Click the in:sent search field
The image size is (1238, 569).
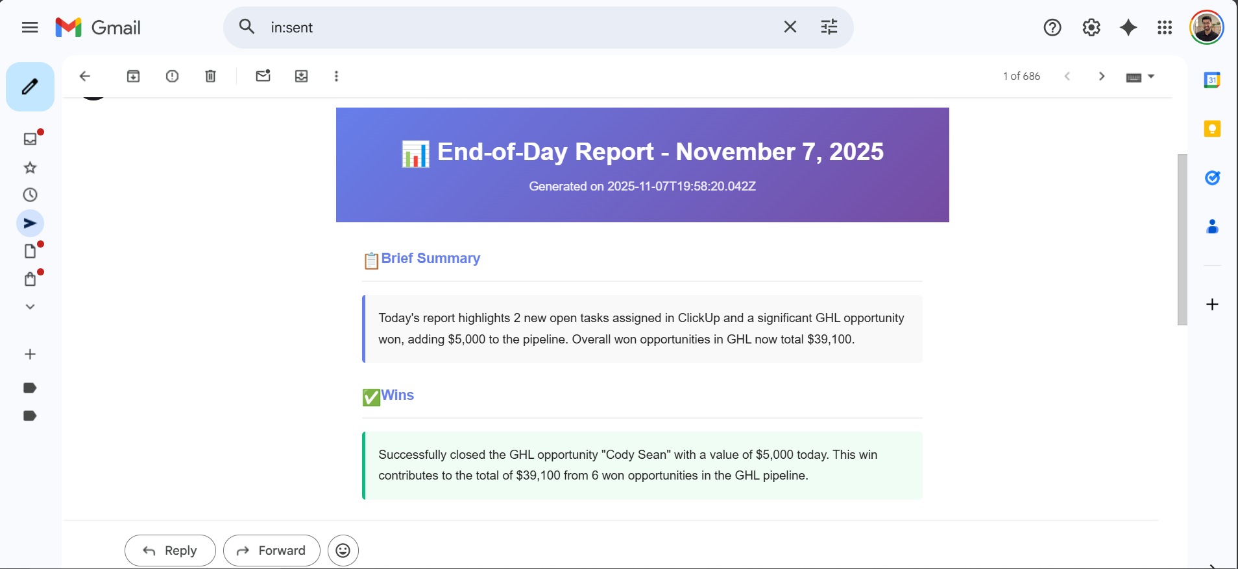point(519,27)
